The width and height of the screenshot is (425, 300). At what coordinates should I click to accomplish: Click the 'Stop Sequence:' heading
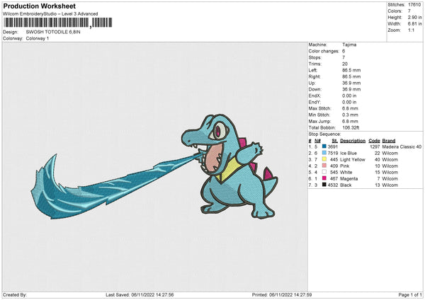(x=324, y=134)
